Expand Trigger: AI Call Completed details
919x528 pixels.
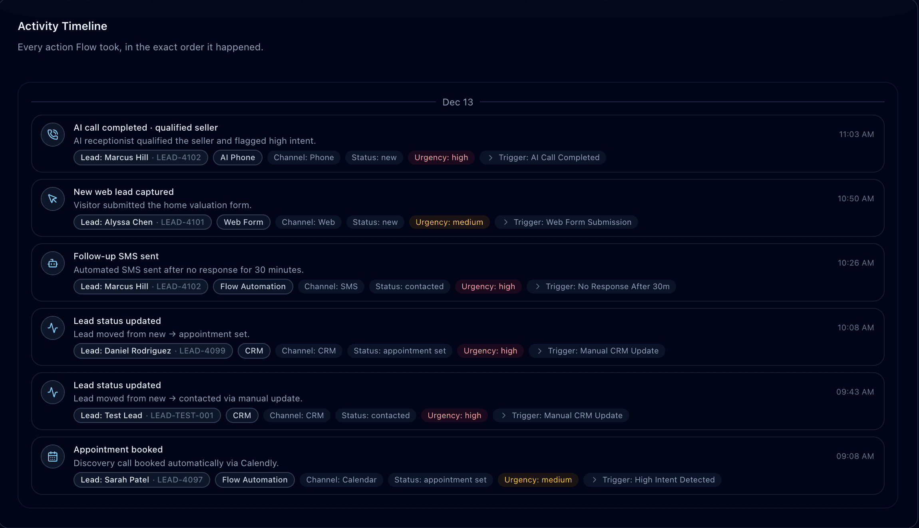pos(542,157)
